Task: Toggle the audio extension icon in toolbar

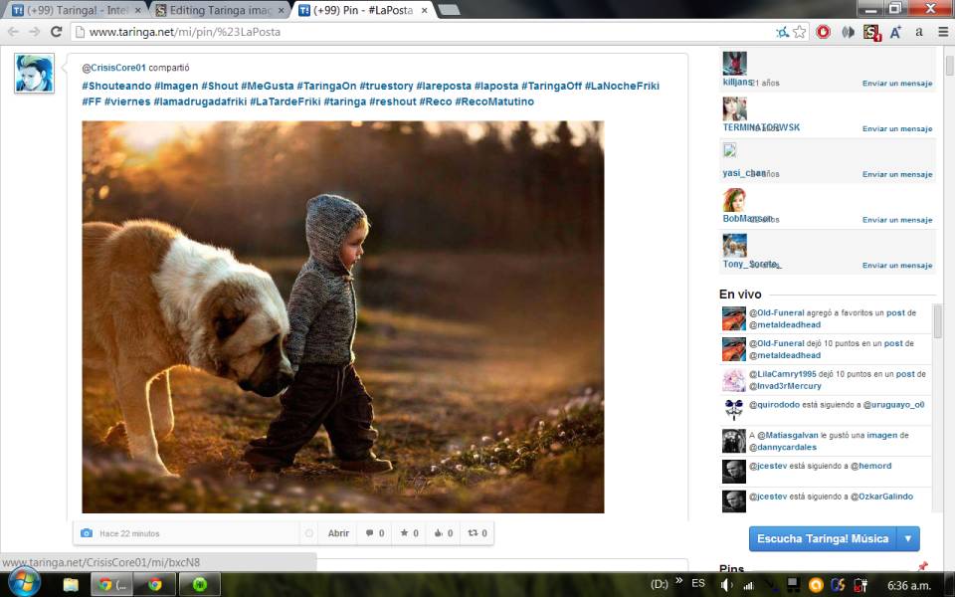Action: (x=848, y=32)
